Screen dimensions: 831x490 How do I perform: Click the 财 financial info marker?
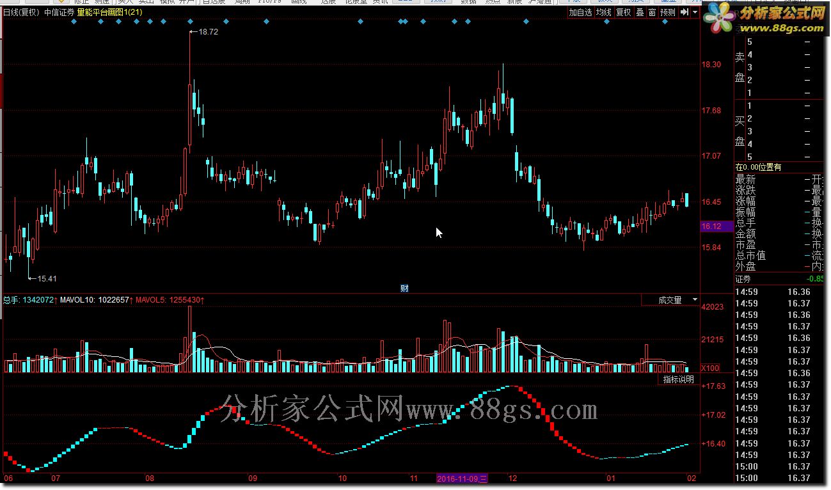(404, 288)
